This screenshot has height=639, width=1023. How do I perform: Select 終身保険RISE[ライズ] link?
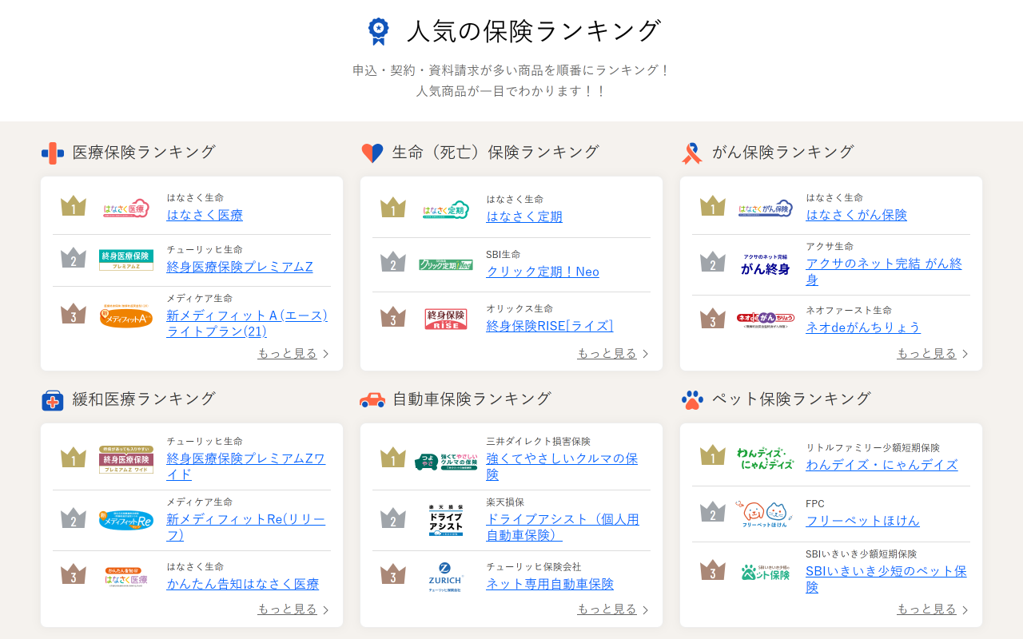click(550, 326)
